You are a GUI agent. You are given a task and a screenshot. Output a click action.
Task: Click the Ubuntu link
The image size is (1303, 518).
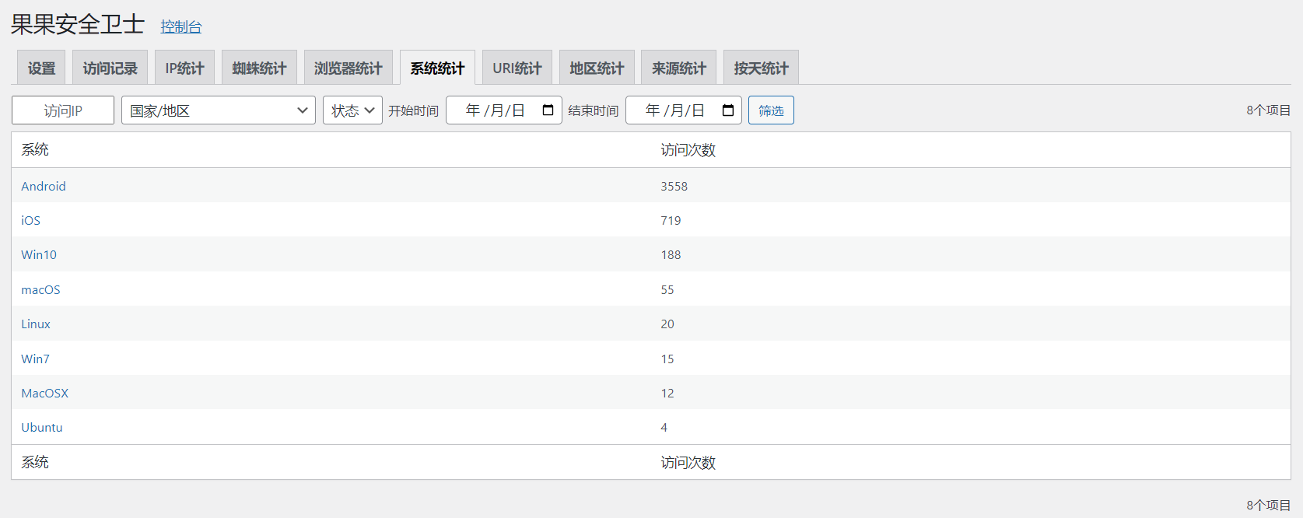42,427
